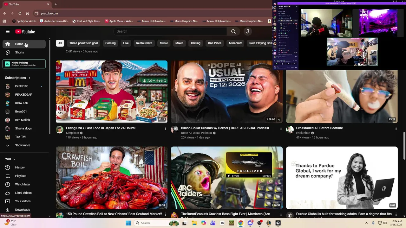Screen dimensions: 406x228
Task: Play the Crawfish Boil video thumbnail
Action: pyautogui.click(x=112, y=178)
